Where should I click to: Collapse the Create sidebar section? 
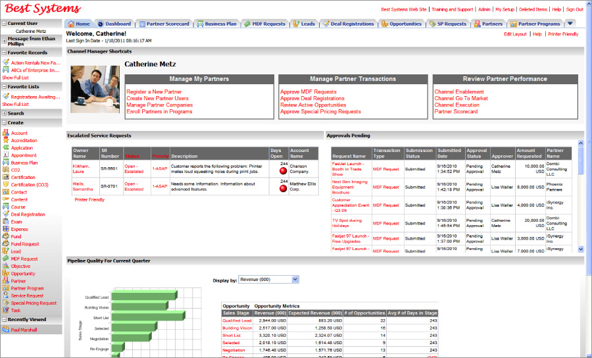(4, 122)
